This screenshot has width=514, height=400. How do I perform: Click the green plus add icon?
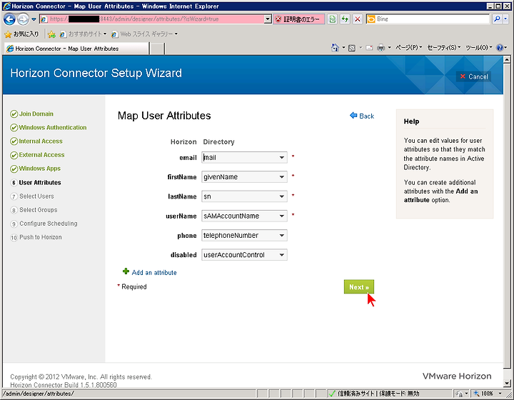pyautogui.click(x=126, y=271)
